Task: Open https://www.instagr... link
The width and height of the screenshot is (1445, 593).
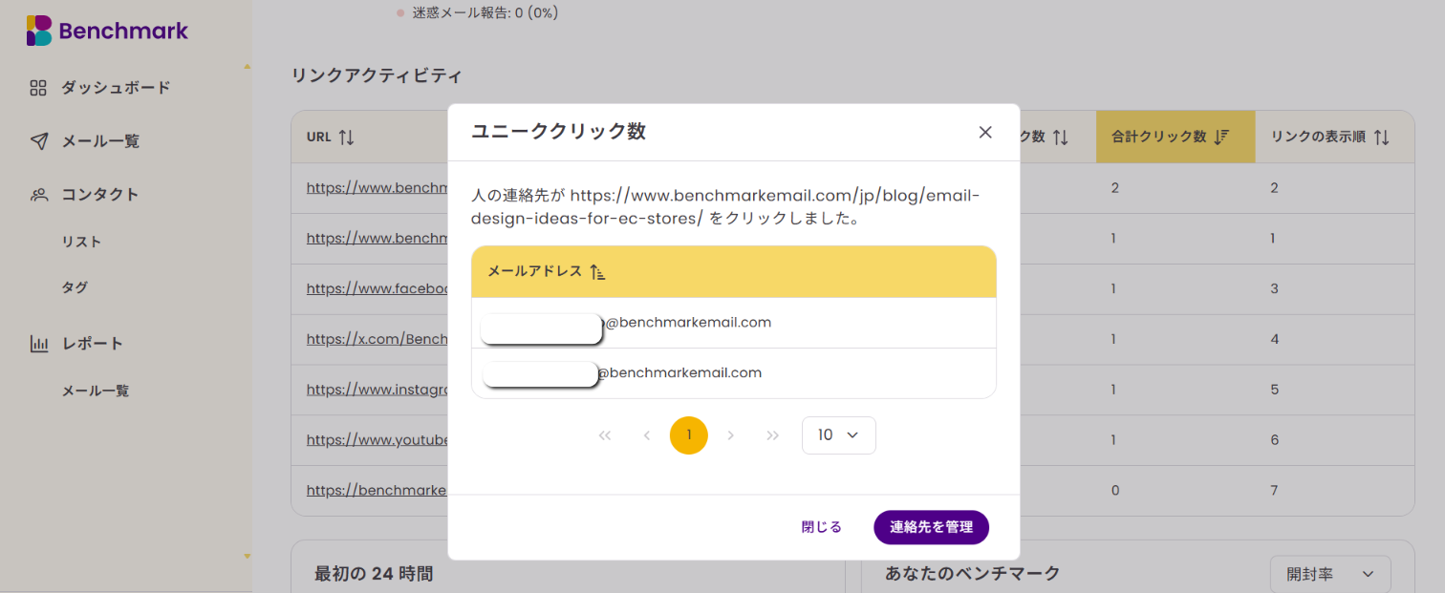Action: pos(377,390)
